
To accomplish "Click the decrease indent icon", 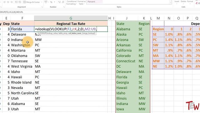I will pos(16,2).
